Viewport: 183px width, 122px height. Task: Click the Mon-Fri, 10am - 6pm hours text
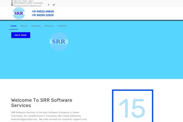point(23,1)
